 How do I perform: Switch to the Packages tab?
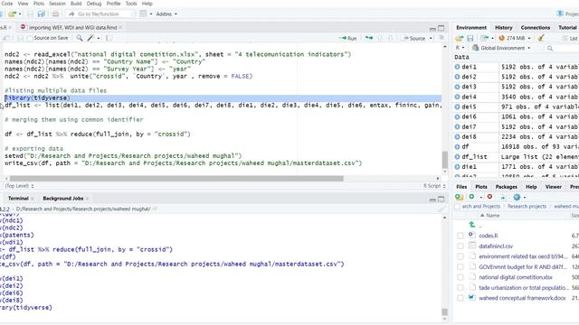click(x=506, y=187)
